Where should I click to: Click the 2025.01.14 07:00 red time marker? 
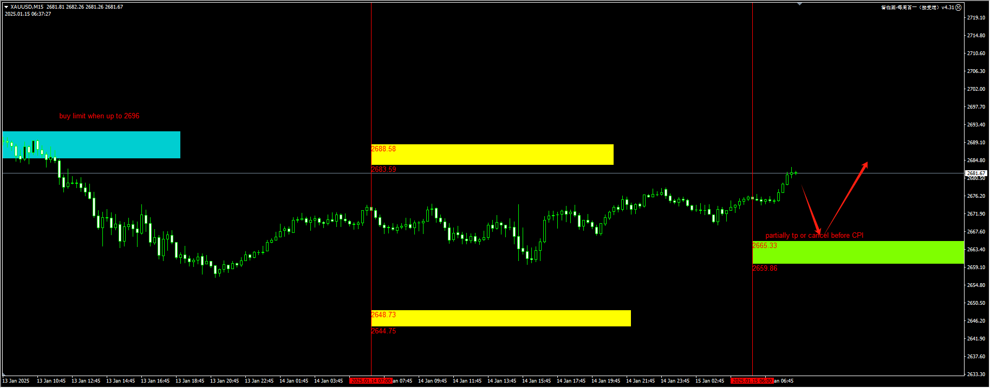point(371,381)
